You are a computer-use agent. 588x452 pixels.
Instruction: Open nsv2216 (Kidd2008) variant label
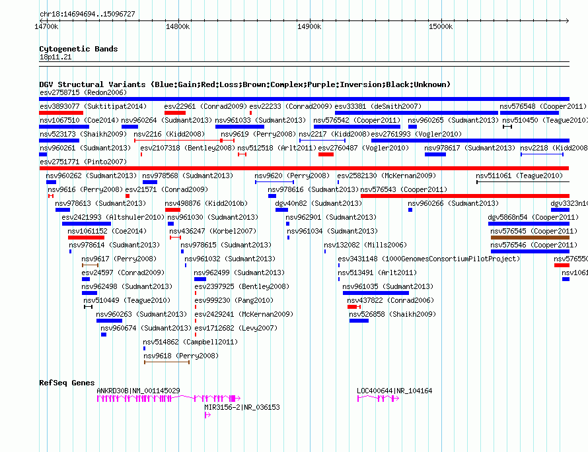[169, 134]
